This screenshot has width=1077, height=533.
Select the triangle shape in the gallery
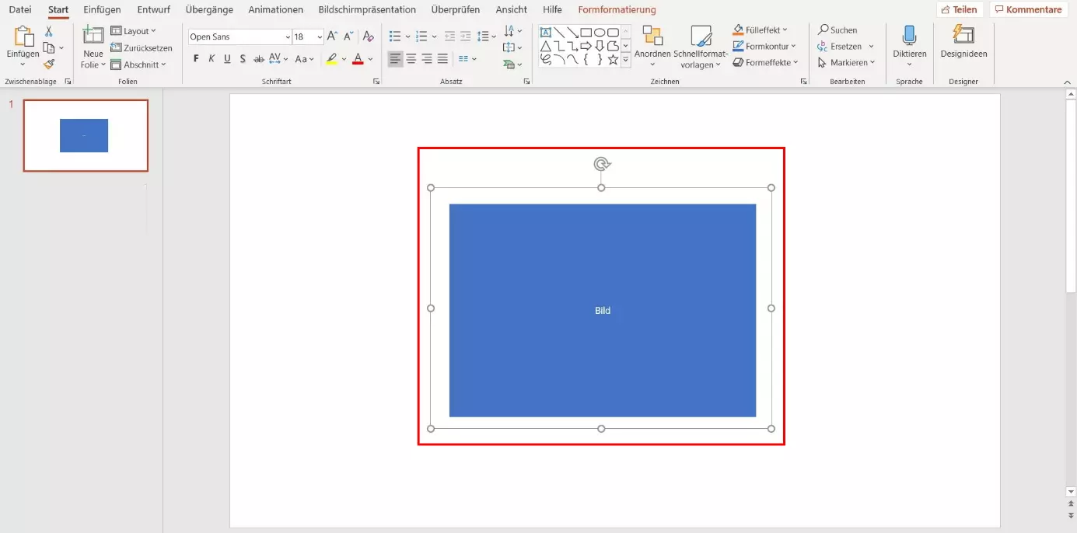(x=546, y=46)
